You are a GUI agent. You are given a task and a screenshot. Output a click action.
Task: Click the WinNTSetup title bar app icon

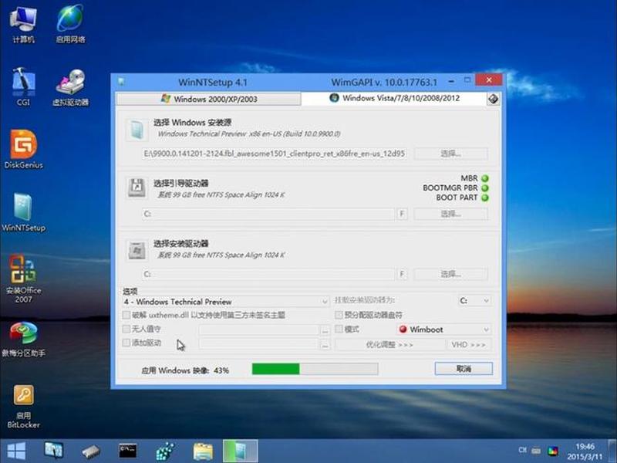click(121, 82)
